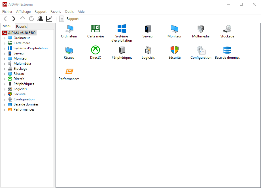This screenshot has width=261, height=188.
Task: Expand the Système d'exploitation tree node
Action: coord(5,48)
